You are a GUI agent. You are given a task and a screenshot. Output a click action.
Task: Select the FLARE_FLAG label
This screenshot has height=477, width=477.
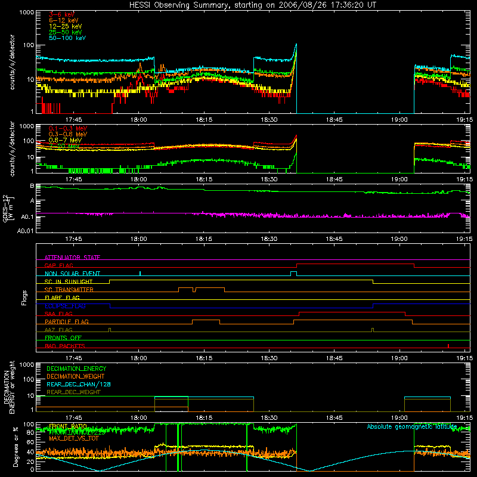(x=62, y=298)
